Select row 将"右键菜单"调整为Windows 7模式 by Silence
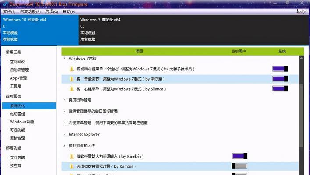 (x=180, y=89)
